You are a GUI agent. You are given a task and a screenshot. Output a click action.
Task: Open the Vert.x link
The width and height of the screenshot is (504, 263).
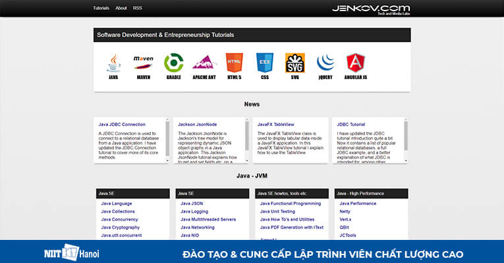pyautogui.click(x=345, y=219)
